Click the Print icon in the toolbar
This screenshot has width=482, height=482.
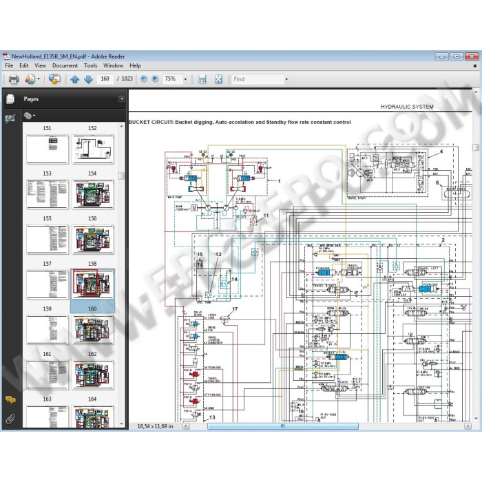[x=14, y=79]
